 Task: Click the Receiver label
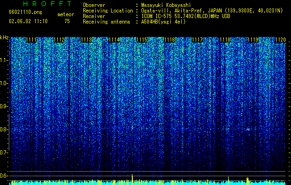[x=94, y=16]
